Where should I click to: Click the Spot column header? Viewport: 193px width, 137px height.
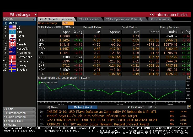click(x=66, y=32)
